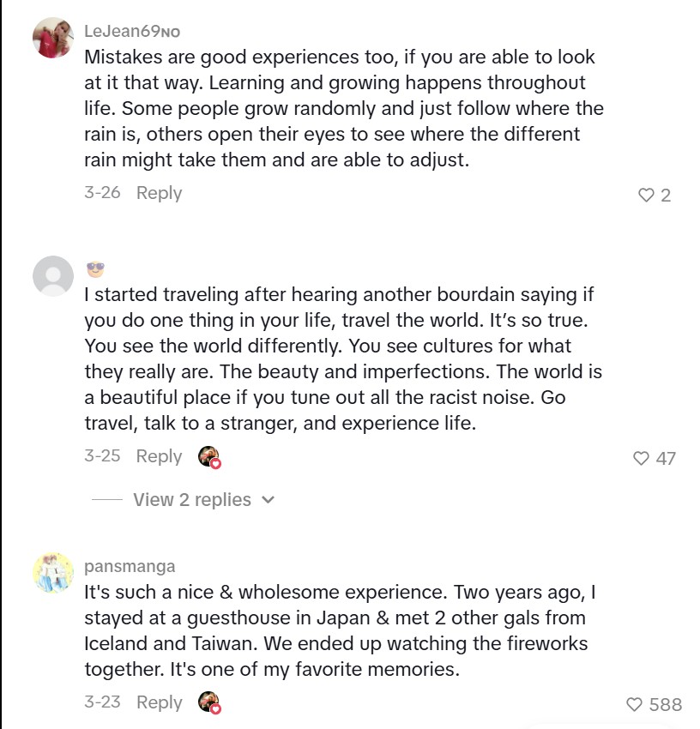
Task: Click chevron arrow beside View 2 replies
Action: pyautogui.click(x=268, y=500)
